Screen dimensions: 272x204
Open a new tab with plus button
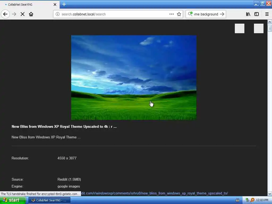point(64,4)
